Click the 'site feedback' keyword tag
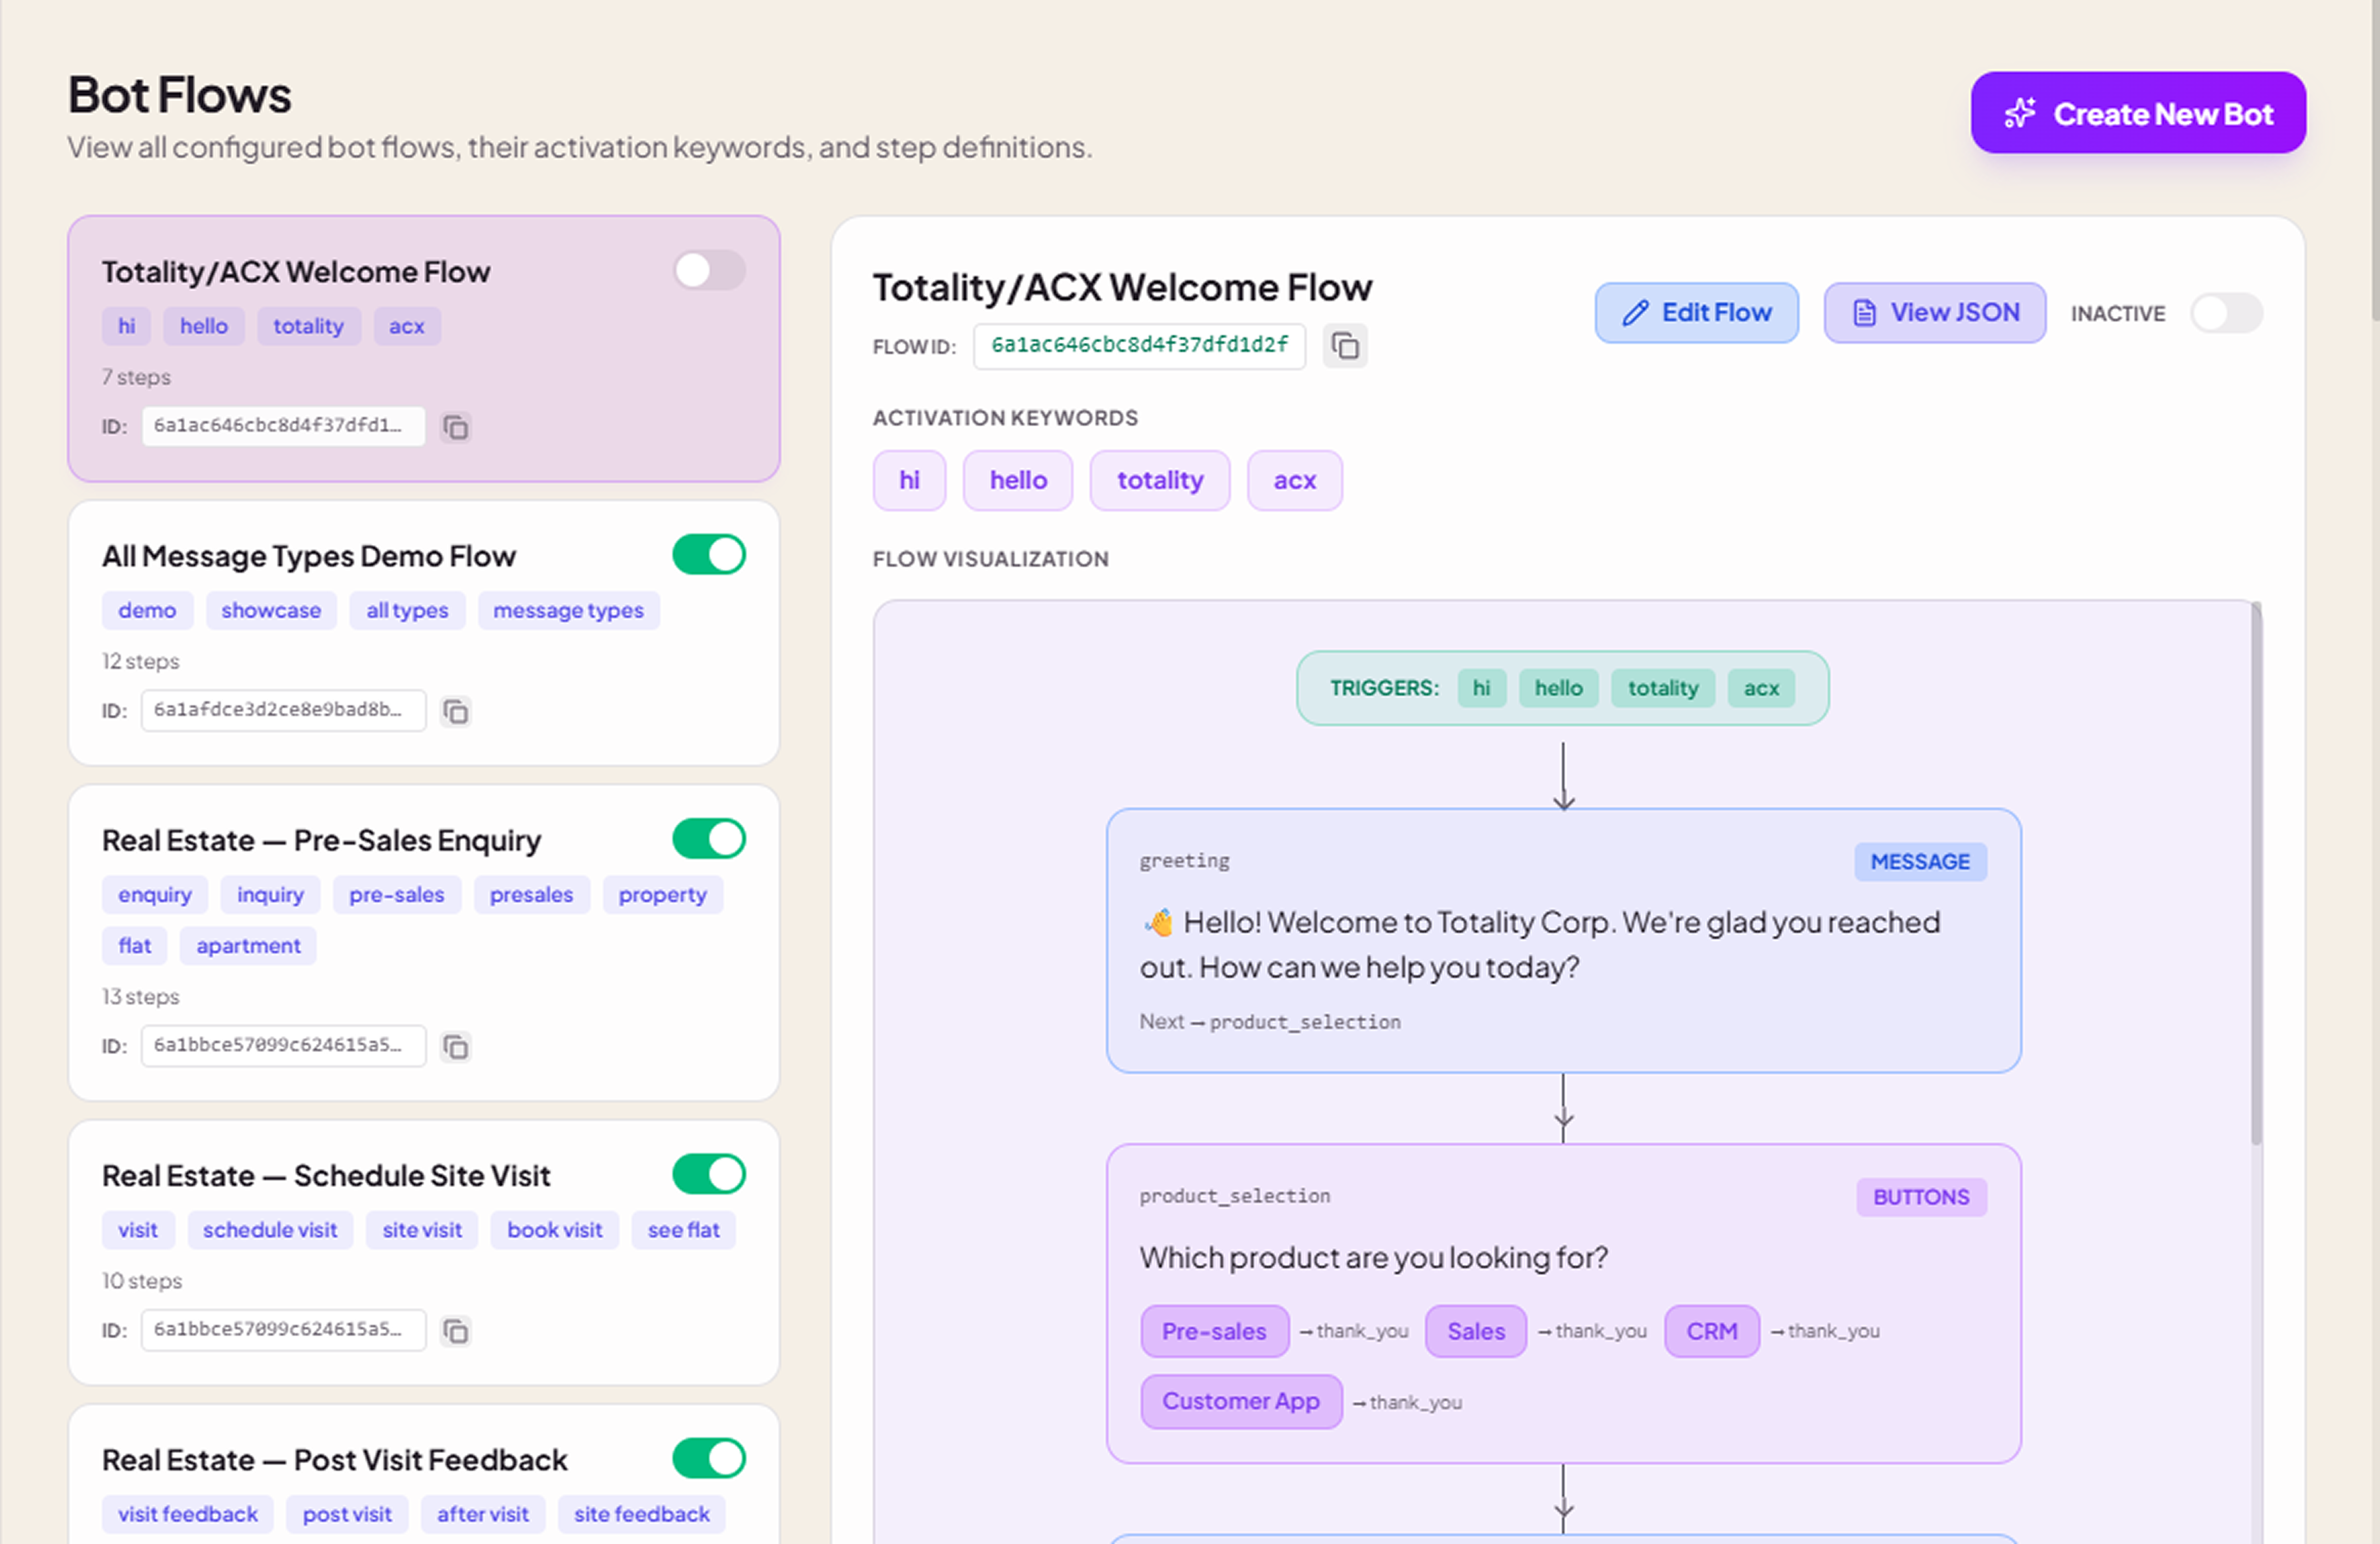Screen dimensions: 2380x1544 tap(641, 1514)
